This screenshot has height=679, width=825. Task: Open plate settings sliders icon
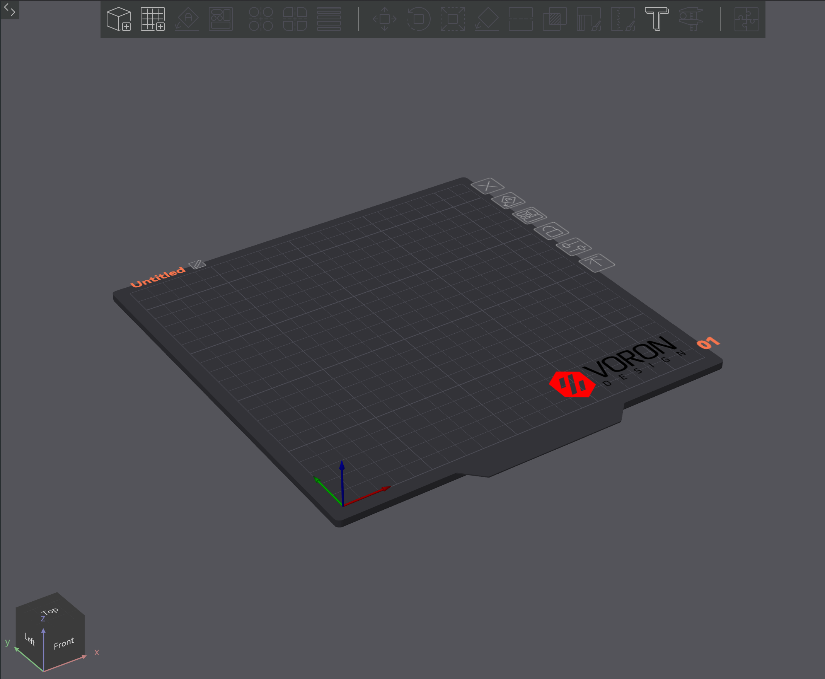(574, 246)
